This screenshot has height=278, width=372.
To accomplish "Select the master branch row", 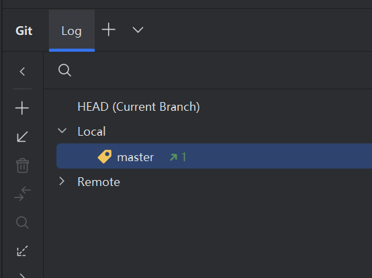I will pyautogui.click(x=214, y=156).
